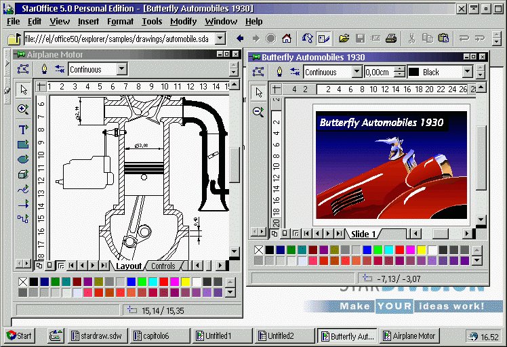This screenshot has height=347, width=507.
Task: Toggle the first view mode button in Airplane Motor
Action: tap(39, 266)
